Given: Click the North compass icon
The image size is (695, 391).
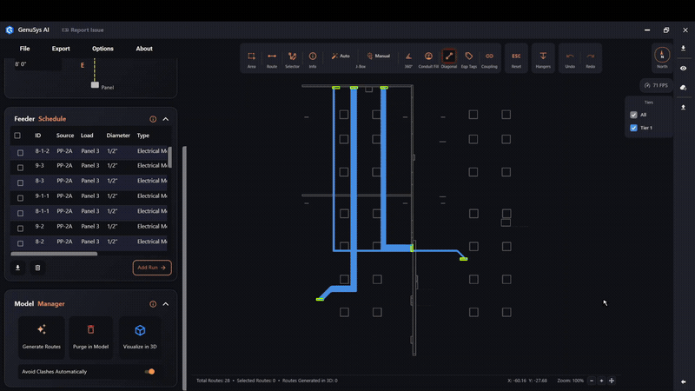Looking at the screenshot, I should pos(662,57).
